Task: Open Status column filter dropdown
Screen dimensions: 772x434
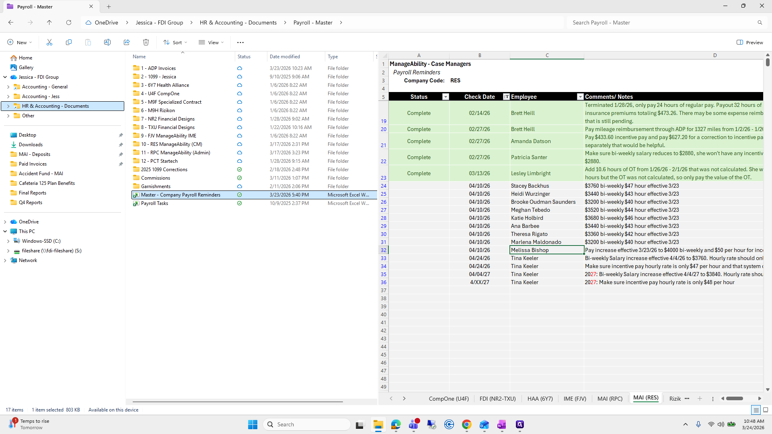Action: pos(446,97)
